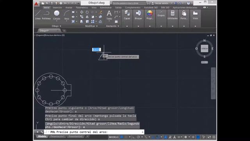This screenshot has height=141, width=250.
Task: Select the Polilínea tool
Action: (x=46, y=15)
